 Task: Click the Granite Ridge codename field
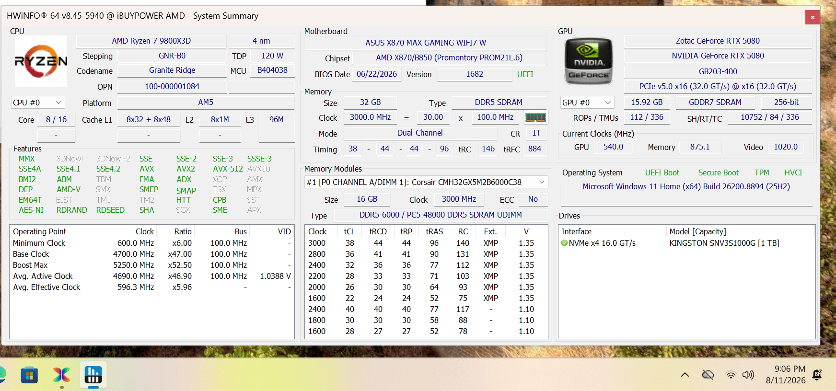click(x=172, y=70)
